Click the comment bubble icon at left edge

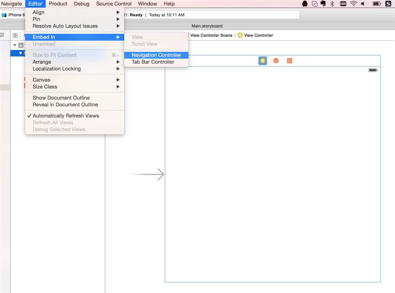2,35
